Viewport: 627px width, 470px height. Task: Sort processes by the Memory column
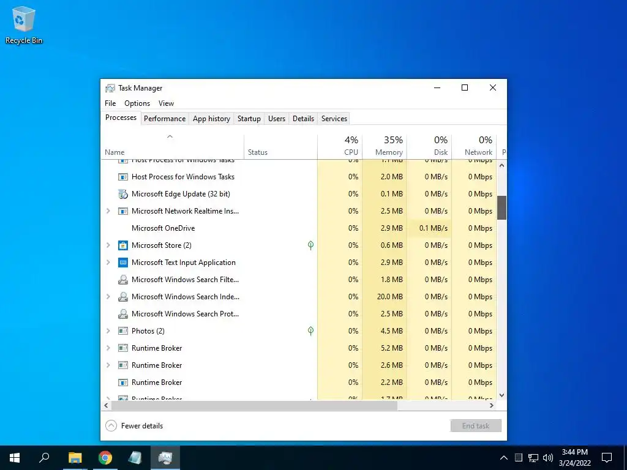coord(385,146)
